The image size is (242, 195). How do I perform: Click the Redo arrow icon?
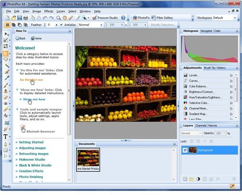point(51,18)
